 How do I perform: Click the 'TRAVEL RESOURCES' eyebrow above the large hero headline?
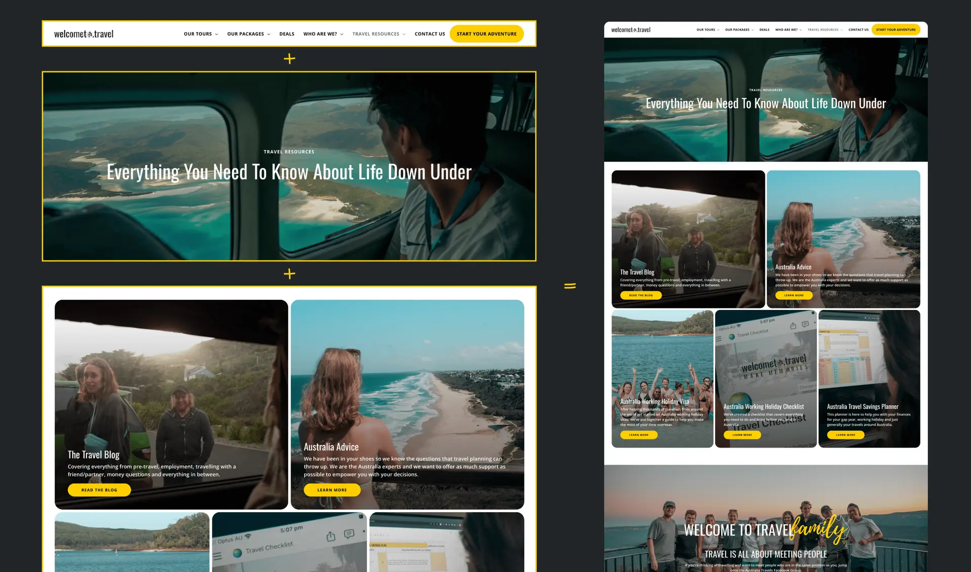pyautogui.click(x=289, y=152)
